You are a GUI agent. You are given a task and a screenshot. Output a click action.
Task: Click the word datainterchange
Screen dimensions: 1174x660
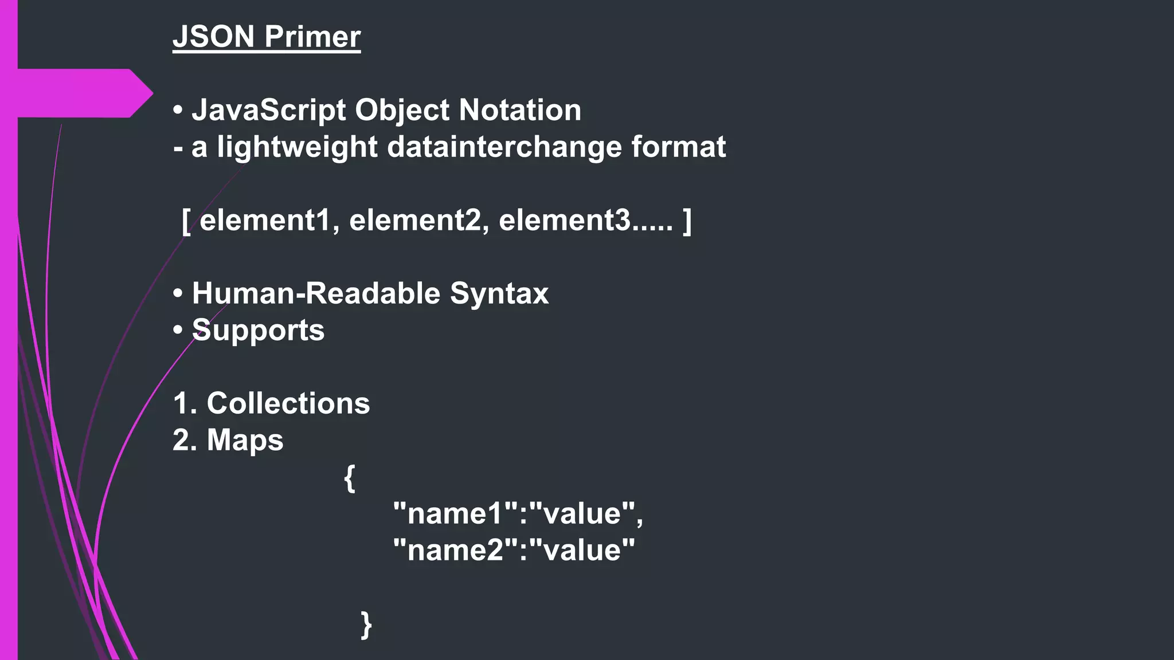(x=504, y=147)
